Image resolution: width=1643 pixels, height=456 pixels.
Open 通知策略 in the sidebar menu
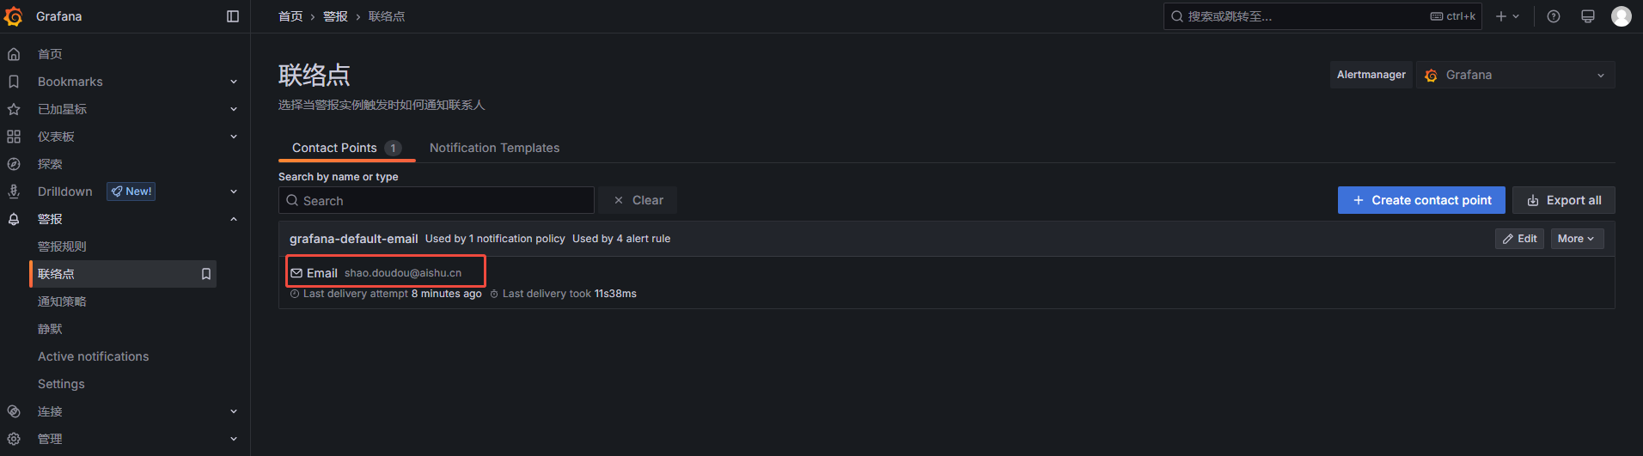[x=62, y=301]
